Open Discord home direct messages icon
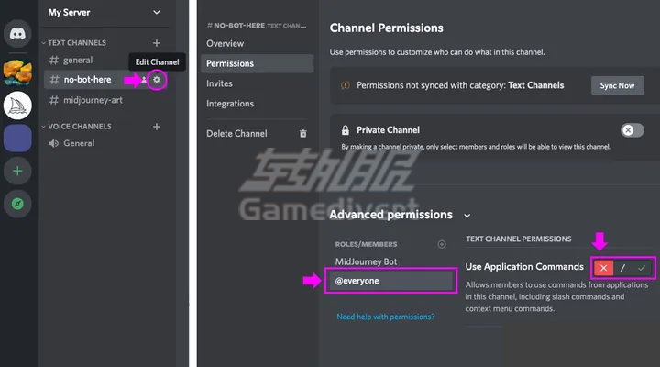Image resolution: width=660 pixels, height=367 pixels. (x=17, y=33)
